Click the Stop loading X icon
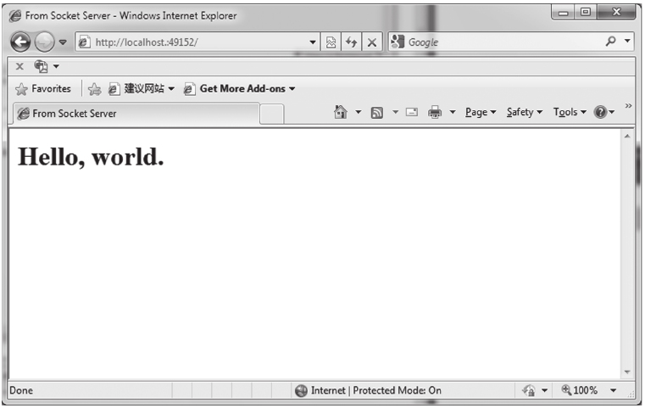 coord(372,42)
